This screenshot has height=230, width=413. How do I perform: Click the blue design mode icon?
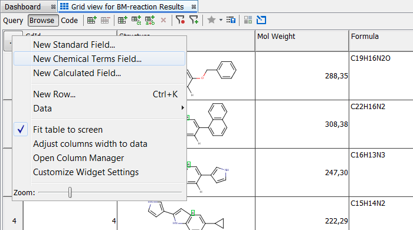point(261,20)
